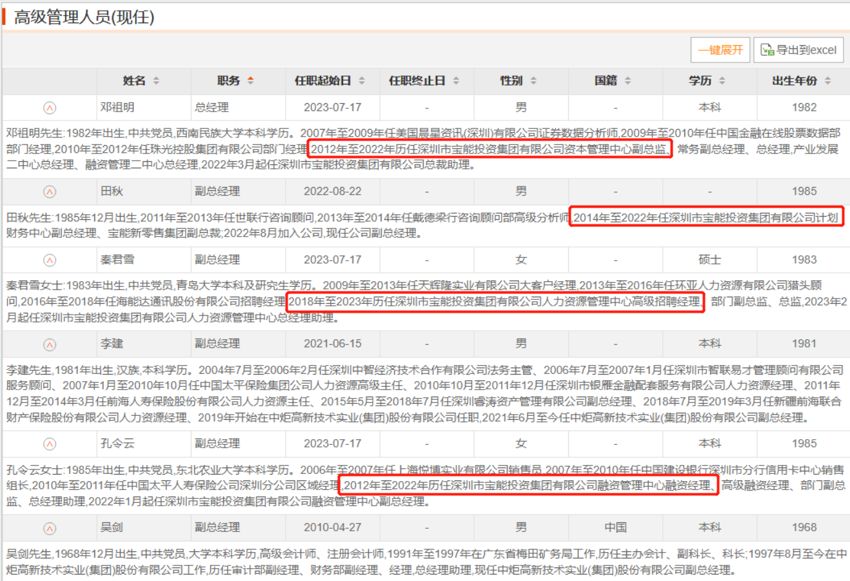Export the table with 导出到excel
Image resolution: width=850 pixels, height=581 pixels.
coord(798,50)
